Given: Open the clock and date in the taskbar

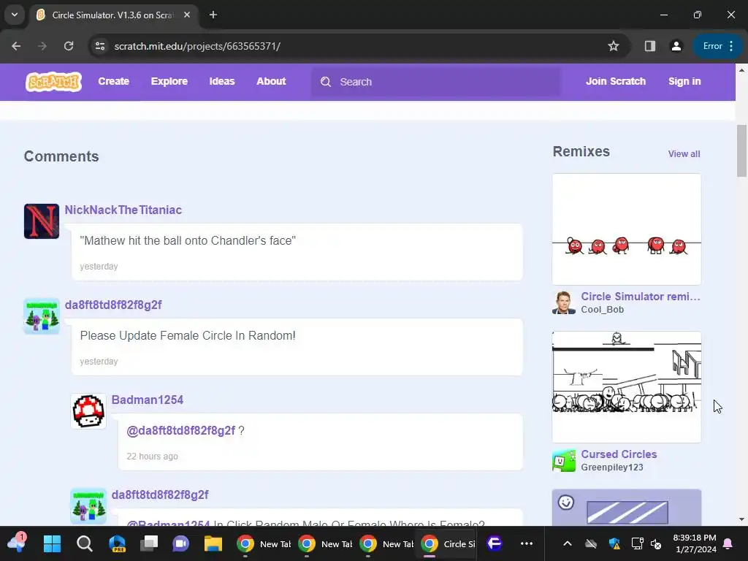Looking at the screenshot, I should [695, 543].
